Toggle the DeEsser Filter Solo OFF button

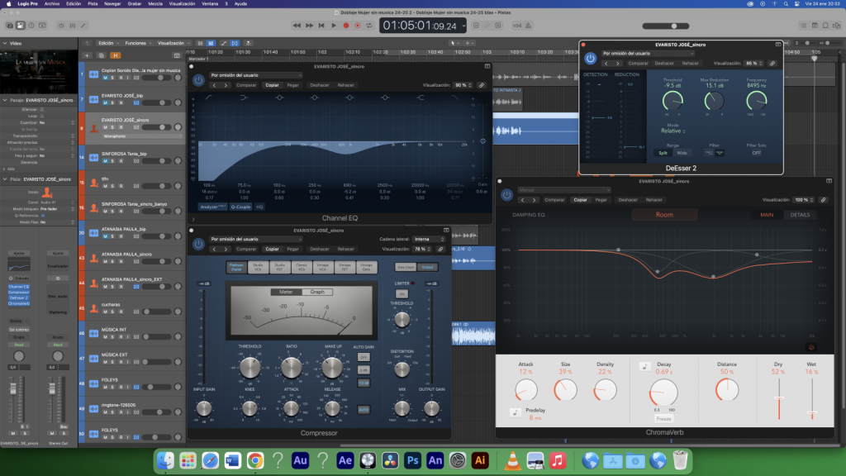pyautogui.click(x=757, y=153)
